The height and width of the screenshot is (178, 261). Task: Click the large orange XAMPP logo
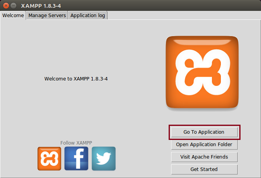202,72
